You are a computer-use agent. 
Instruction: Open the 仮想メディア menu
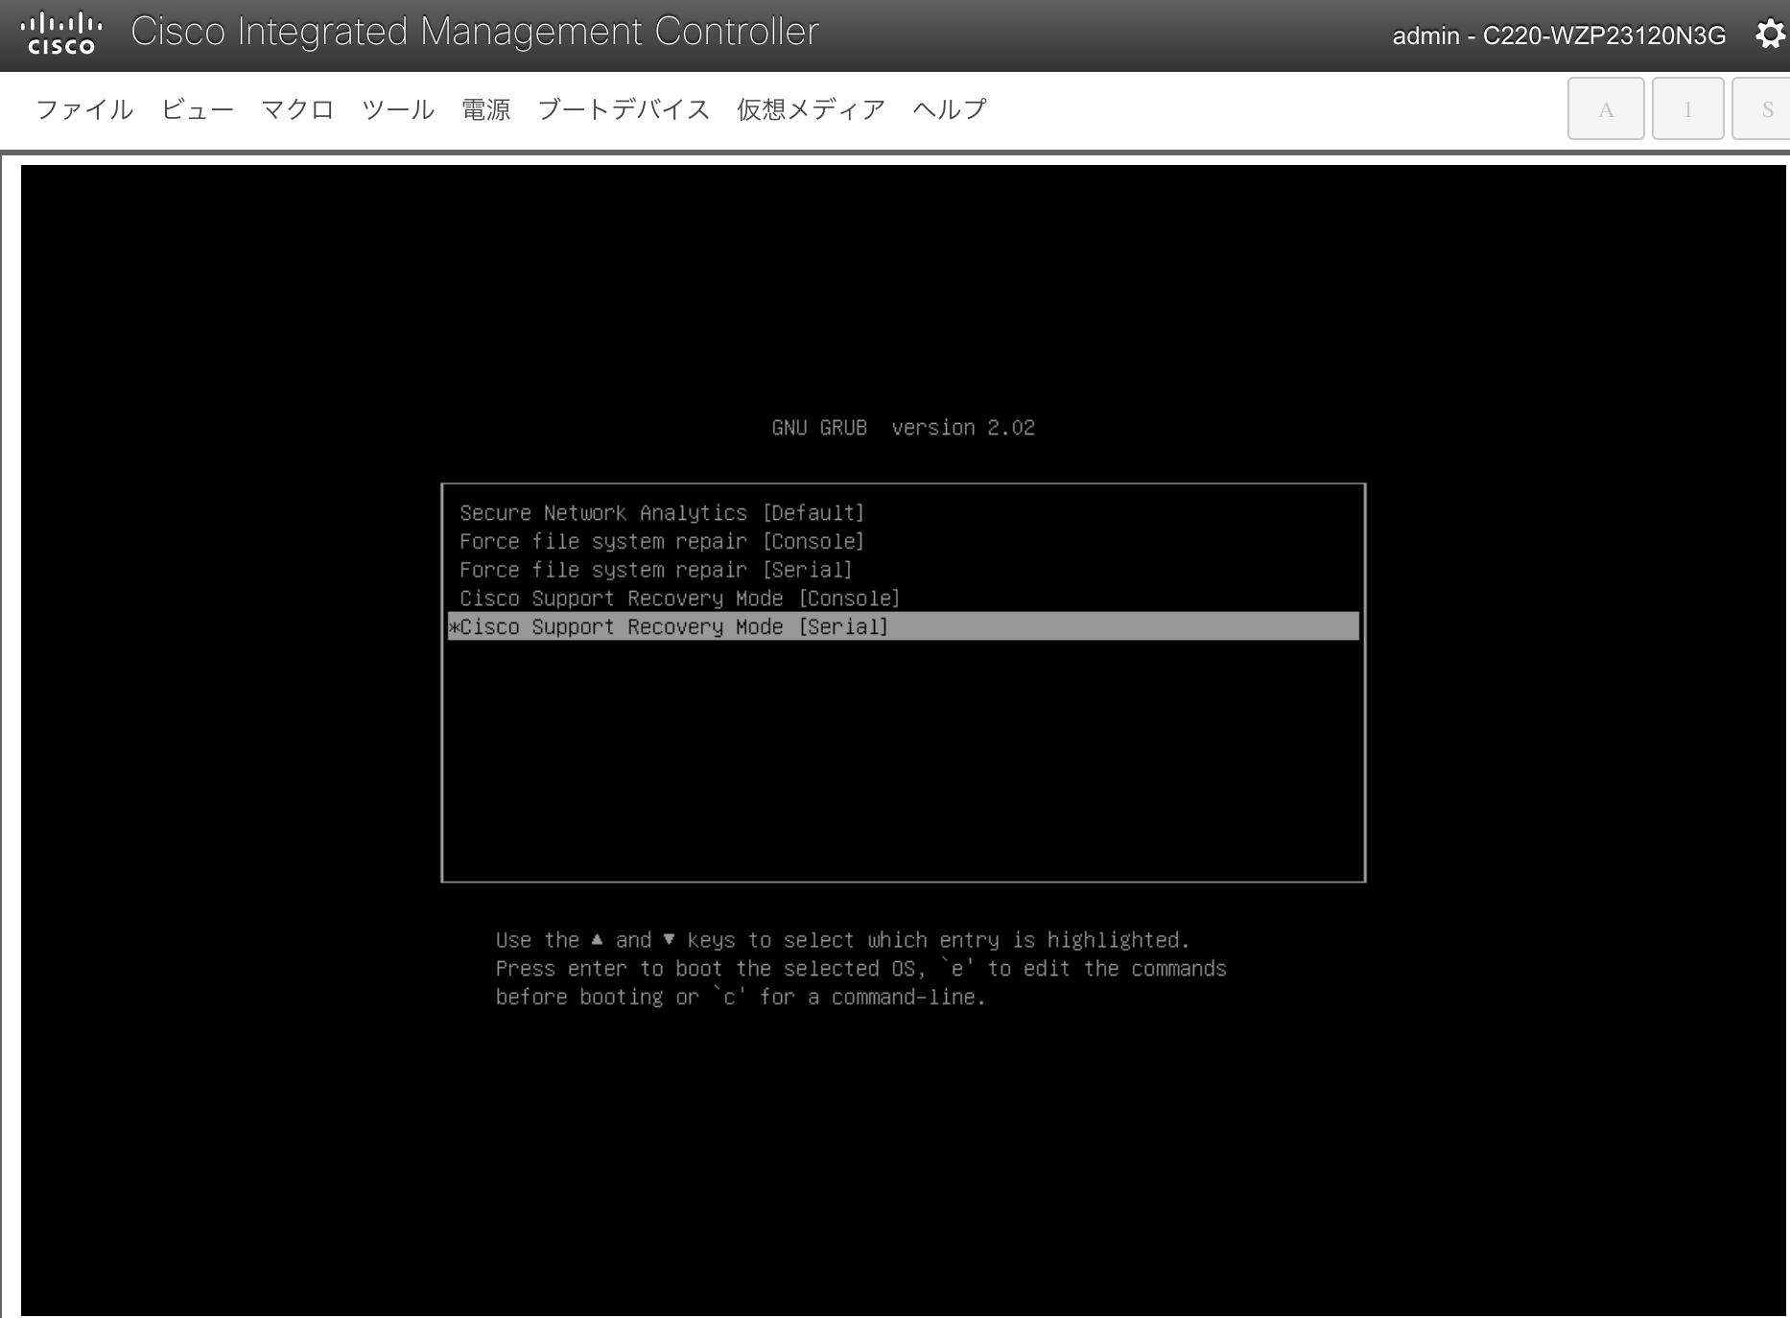tap(811, 109)
